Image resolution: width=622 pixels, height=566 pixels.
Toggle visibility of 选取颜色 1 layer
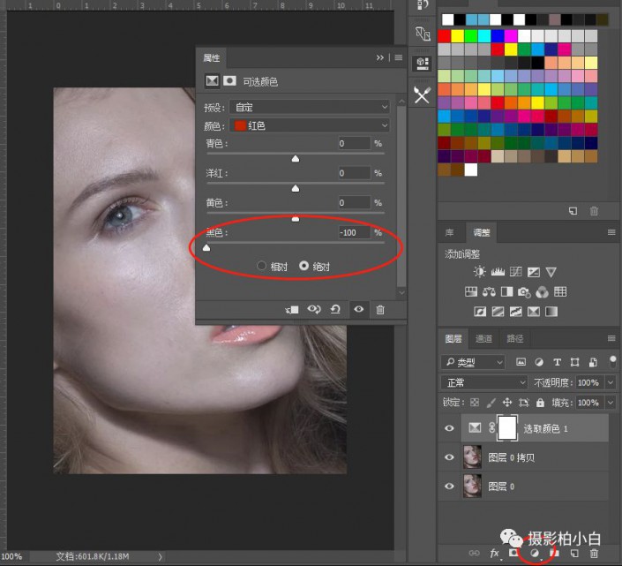450,428
